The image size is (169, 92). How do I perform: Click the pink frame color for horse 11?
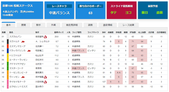[x=8, y=82]
